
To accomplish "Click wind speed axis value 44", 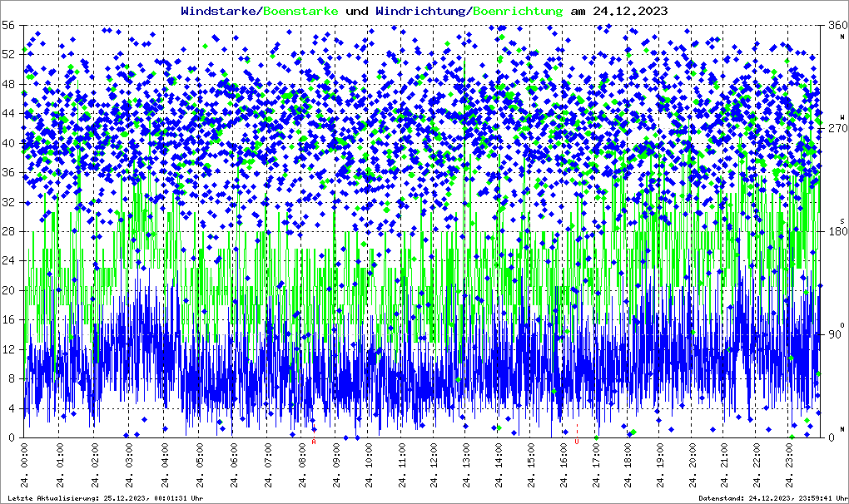I will click(7, 114).
